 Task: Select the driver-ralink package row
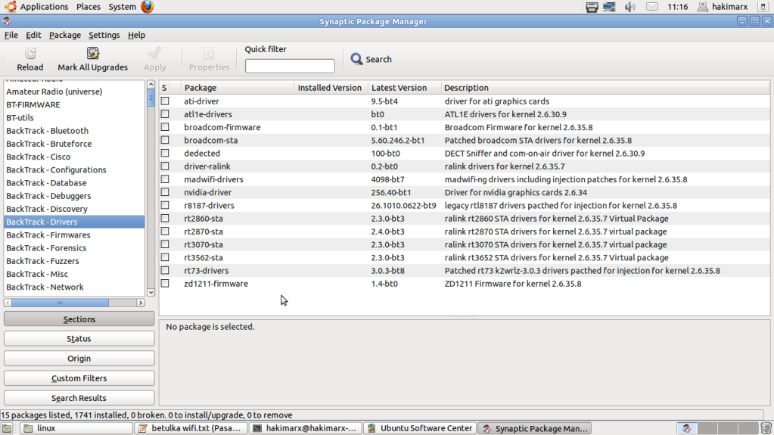(464, 166)
